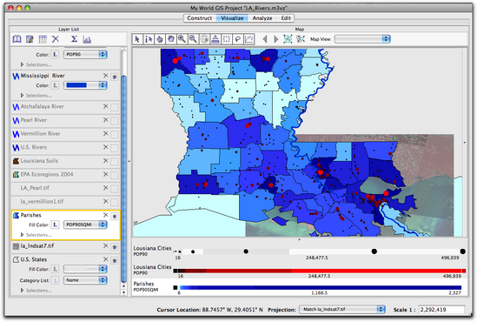477x322 pixels.
Task: Open the Mississippi River blue color swatch
Action: pyautogui.click(x=85, y=85)
